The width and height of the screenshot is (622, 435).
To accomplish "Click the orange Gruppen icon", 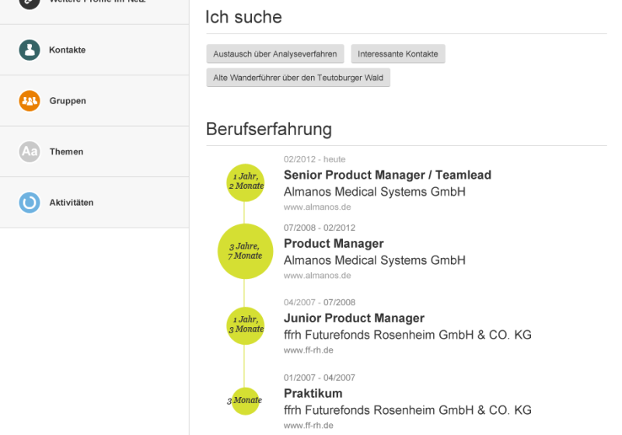I will click(x=30, y=101).
